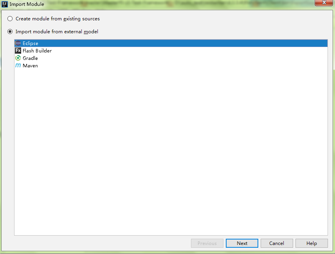Click empty area of the model list
Image resolution: width=335 pixels, height=254 pixels.
[171, 150]
